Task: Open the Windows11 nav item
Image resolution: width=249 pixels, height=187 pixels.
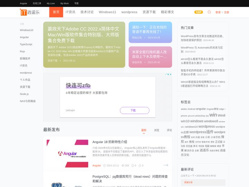Action: click(107, 12)
